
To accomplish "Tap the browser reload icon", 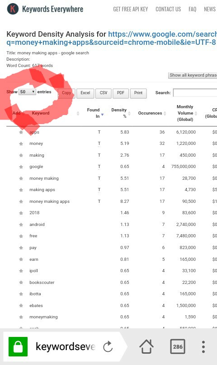I will [x=108, y=347].
